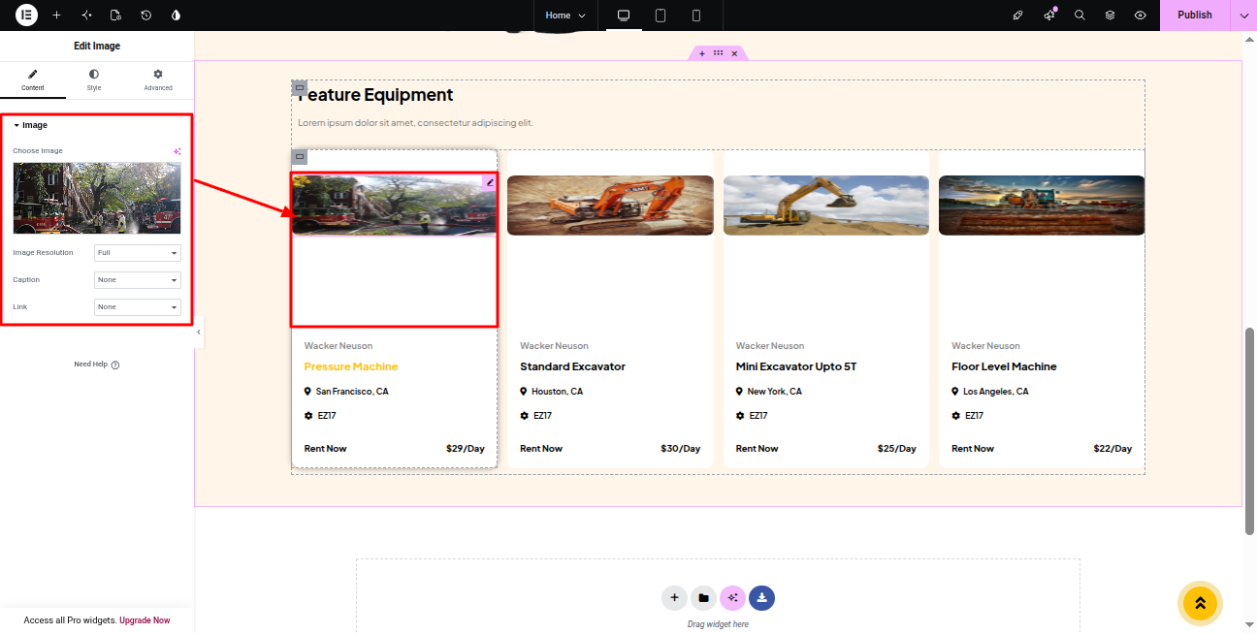
Task: Select the $29/Day price text
Action: click(x=466, y=449)
